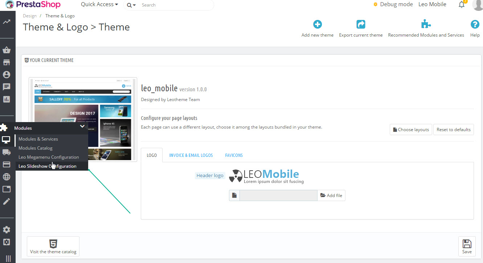
Task: Open Shipping truck icon in sidebar
Action: tap(7, 152)
